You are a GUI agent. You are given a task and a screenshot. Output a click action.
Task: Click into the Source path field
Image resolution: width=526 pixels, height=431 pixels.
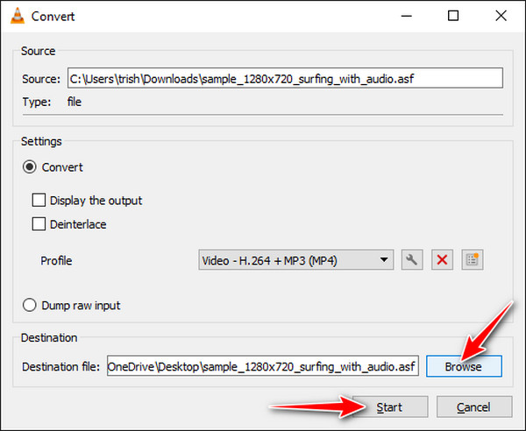click(285, 78)
